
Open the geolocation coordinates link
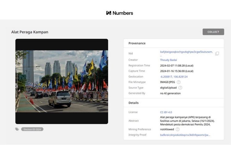pos(174,77)
